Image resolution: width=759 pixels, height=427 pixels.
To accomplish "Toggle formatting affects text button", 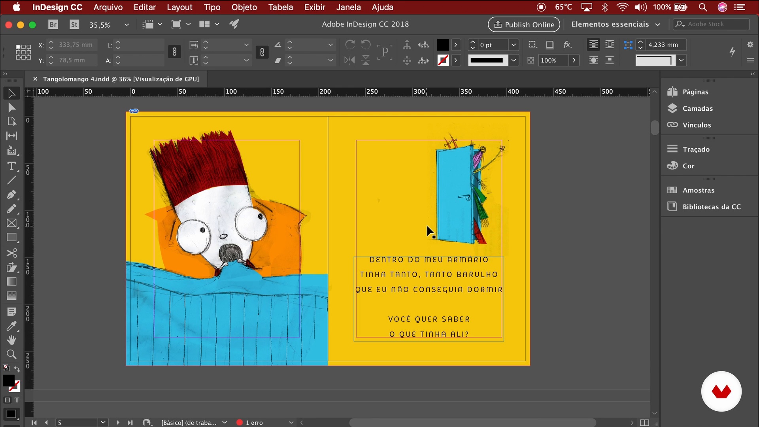I will tap(17, 400).
